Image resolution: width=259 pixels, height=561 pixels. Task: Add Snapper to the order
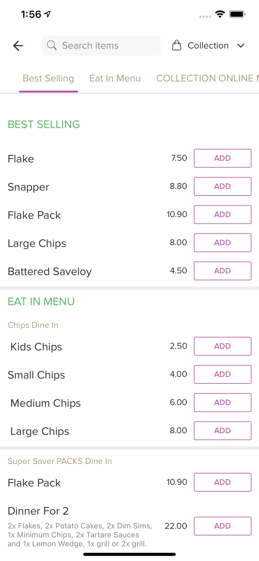point(222,186)
